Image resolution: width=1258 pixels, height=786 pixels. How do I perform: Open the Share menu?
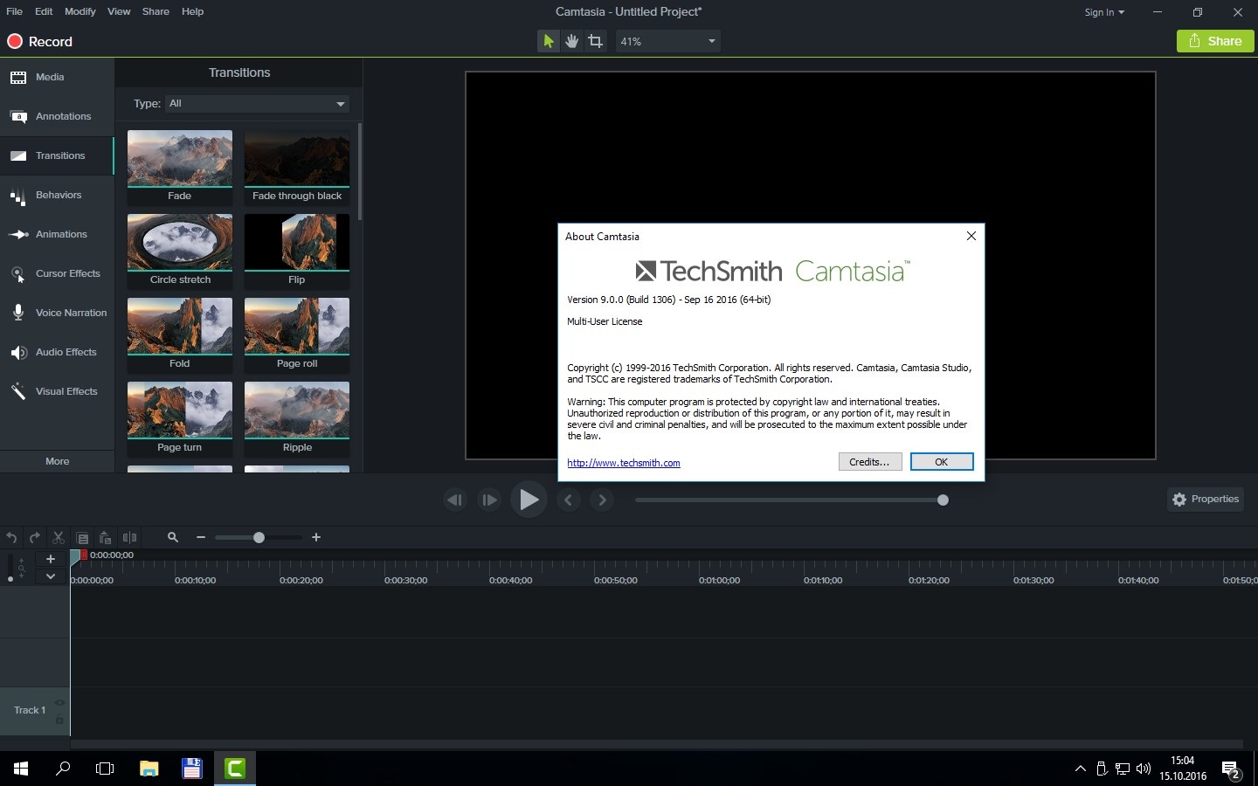tap(156, 11)
